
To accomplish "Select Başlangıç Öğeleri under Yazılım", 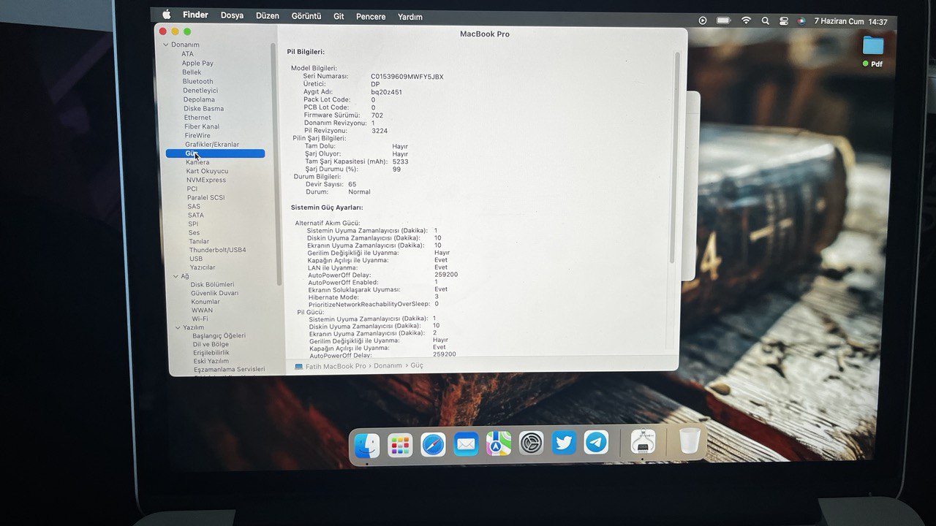I will pyautogui.click(x=219, y=335).
